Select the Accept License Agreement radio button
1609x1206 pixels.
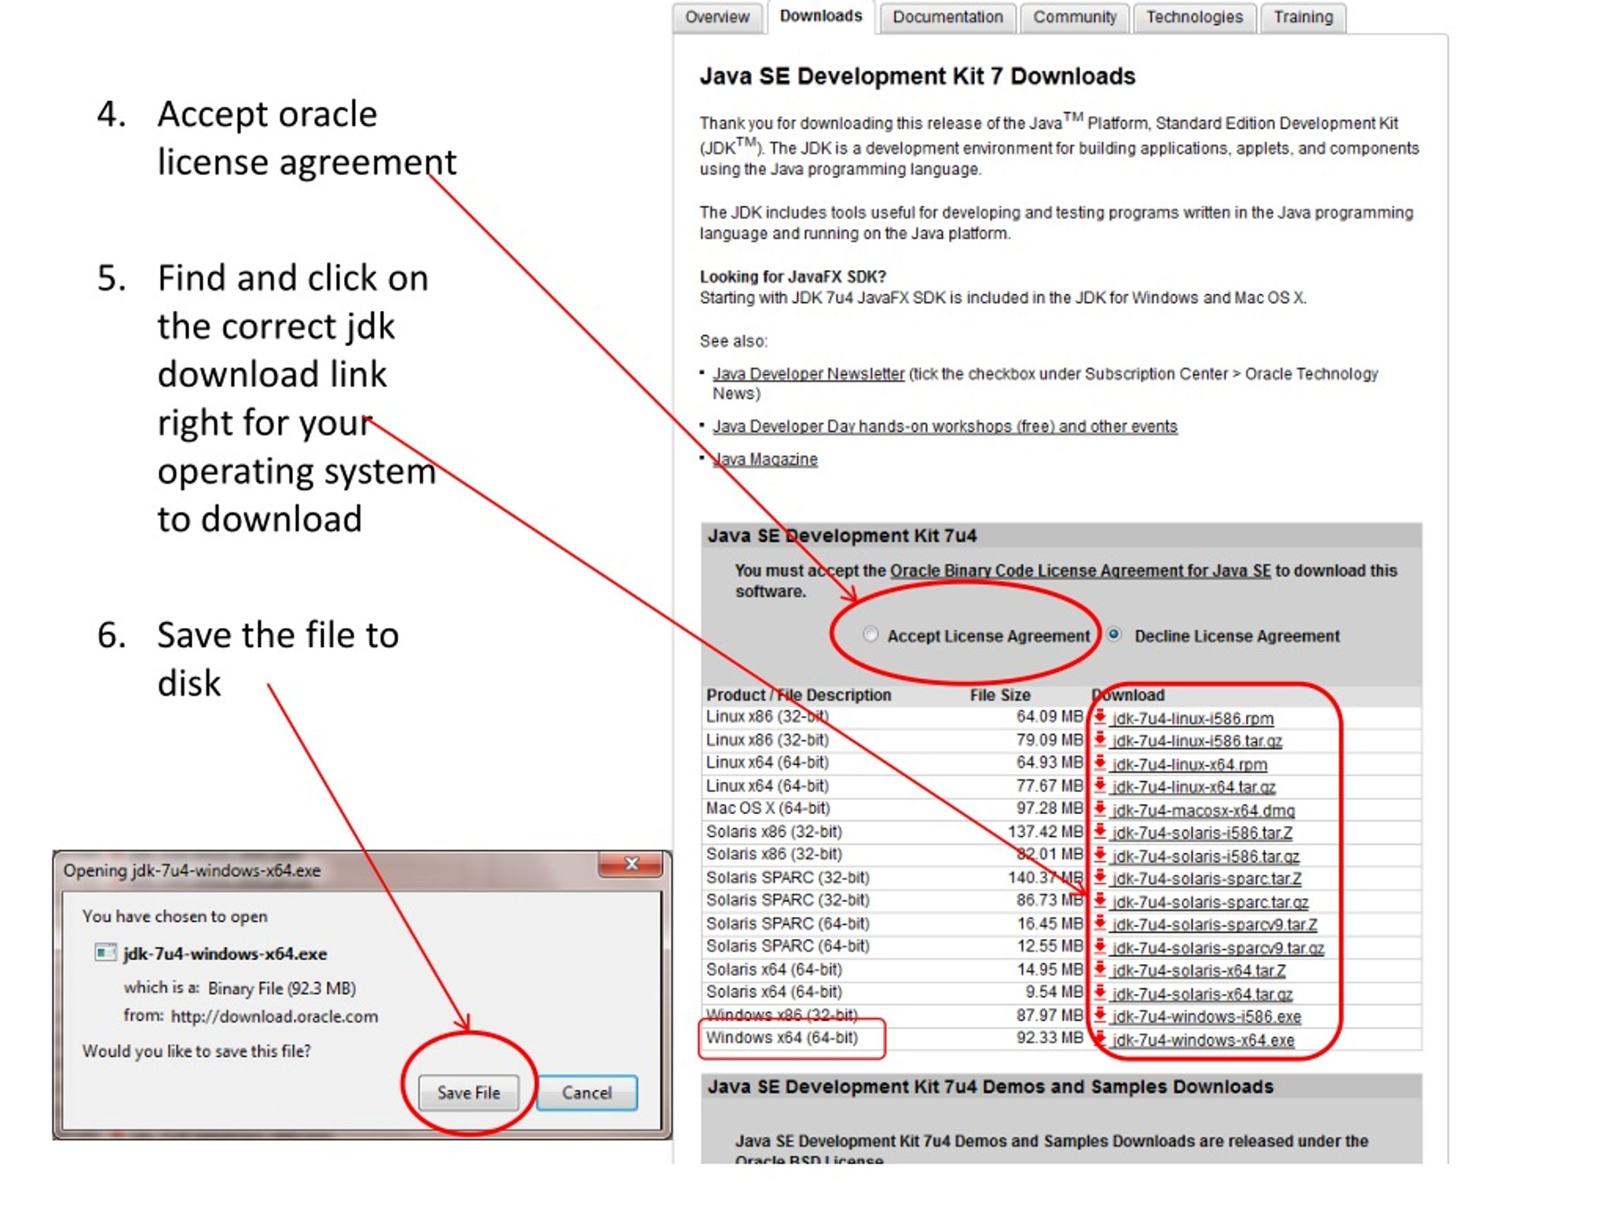[870, 634]
